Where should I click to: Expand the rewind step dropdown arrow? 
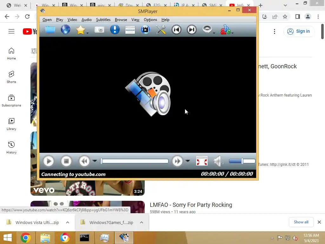[95, 161]
